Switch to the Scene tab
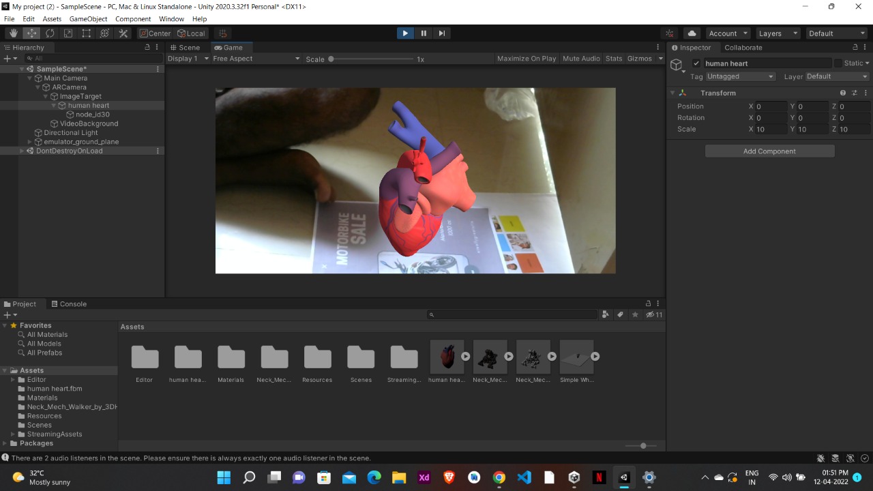The width and height of the screenshot is (873, 491). [185, 48]
